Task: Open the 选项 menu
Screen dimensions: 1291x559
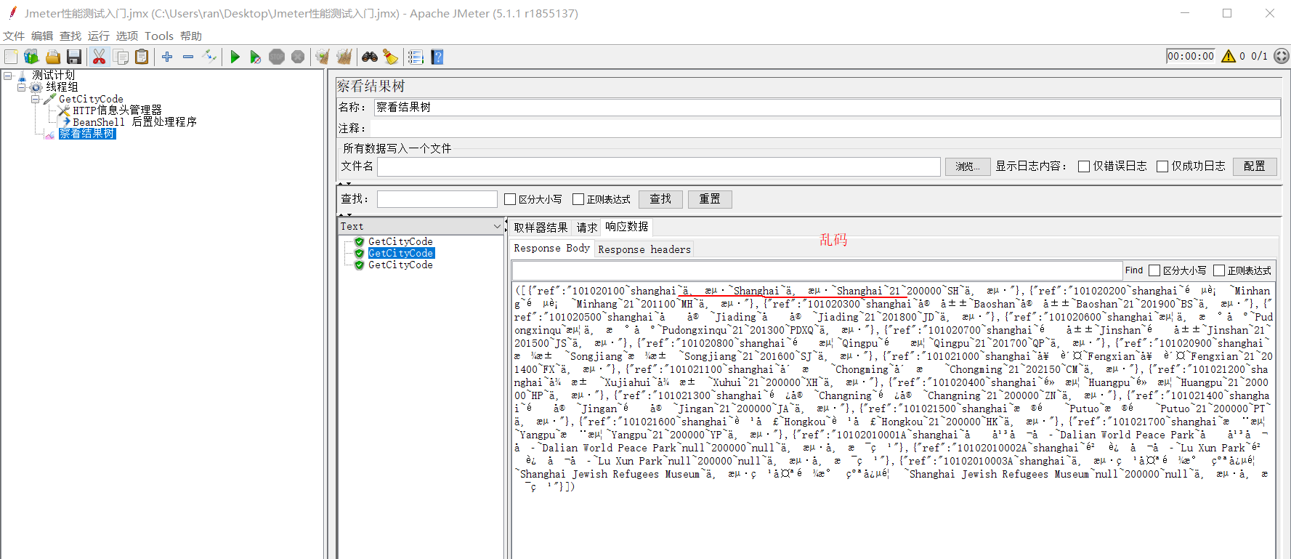Action: click(127, 36)
